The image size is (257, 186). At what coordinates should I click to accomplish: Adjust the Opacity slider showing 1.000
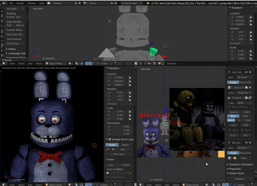240,112
